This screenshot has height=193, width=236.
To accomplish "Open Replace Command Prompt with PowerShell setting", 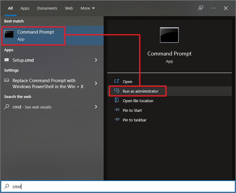I will pyautogui.click(x=52, y=84).
